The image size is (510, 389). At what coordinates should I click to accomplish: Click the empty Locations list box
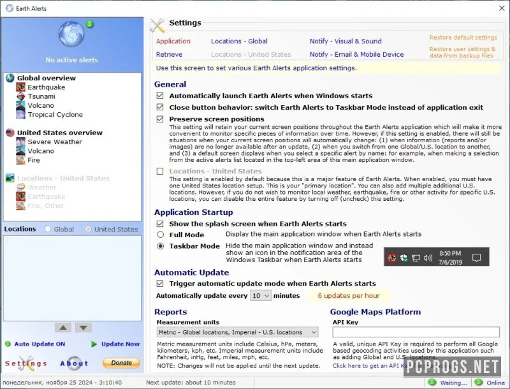pyautogui.click(x=72, y=279)
